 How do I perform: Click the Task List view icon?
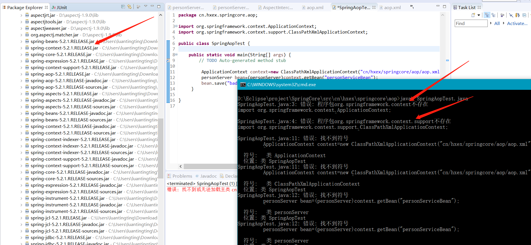[x=455, y=7]
